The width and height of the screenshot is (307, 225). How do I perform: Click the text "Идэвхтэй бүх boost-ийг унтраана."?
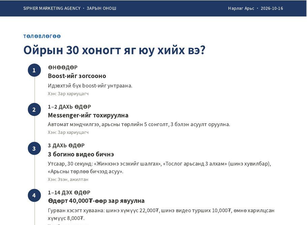pyautogui.click(x=90, y=86)
